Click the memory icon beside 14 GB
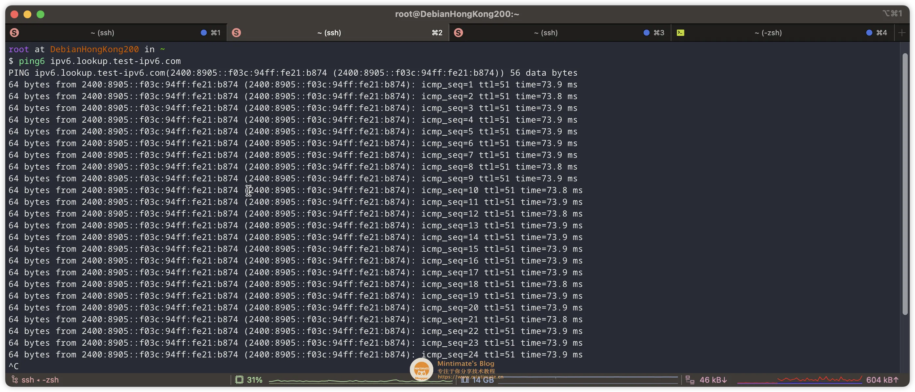915x392 pixels. click(x=465, y=380)
